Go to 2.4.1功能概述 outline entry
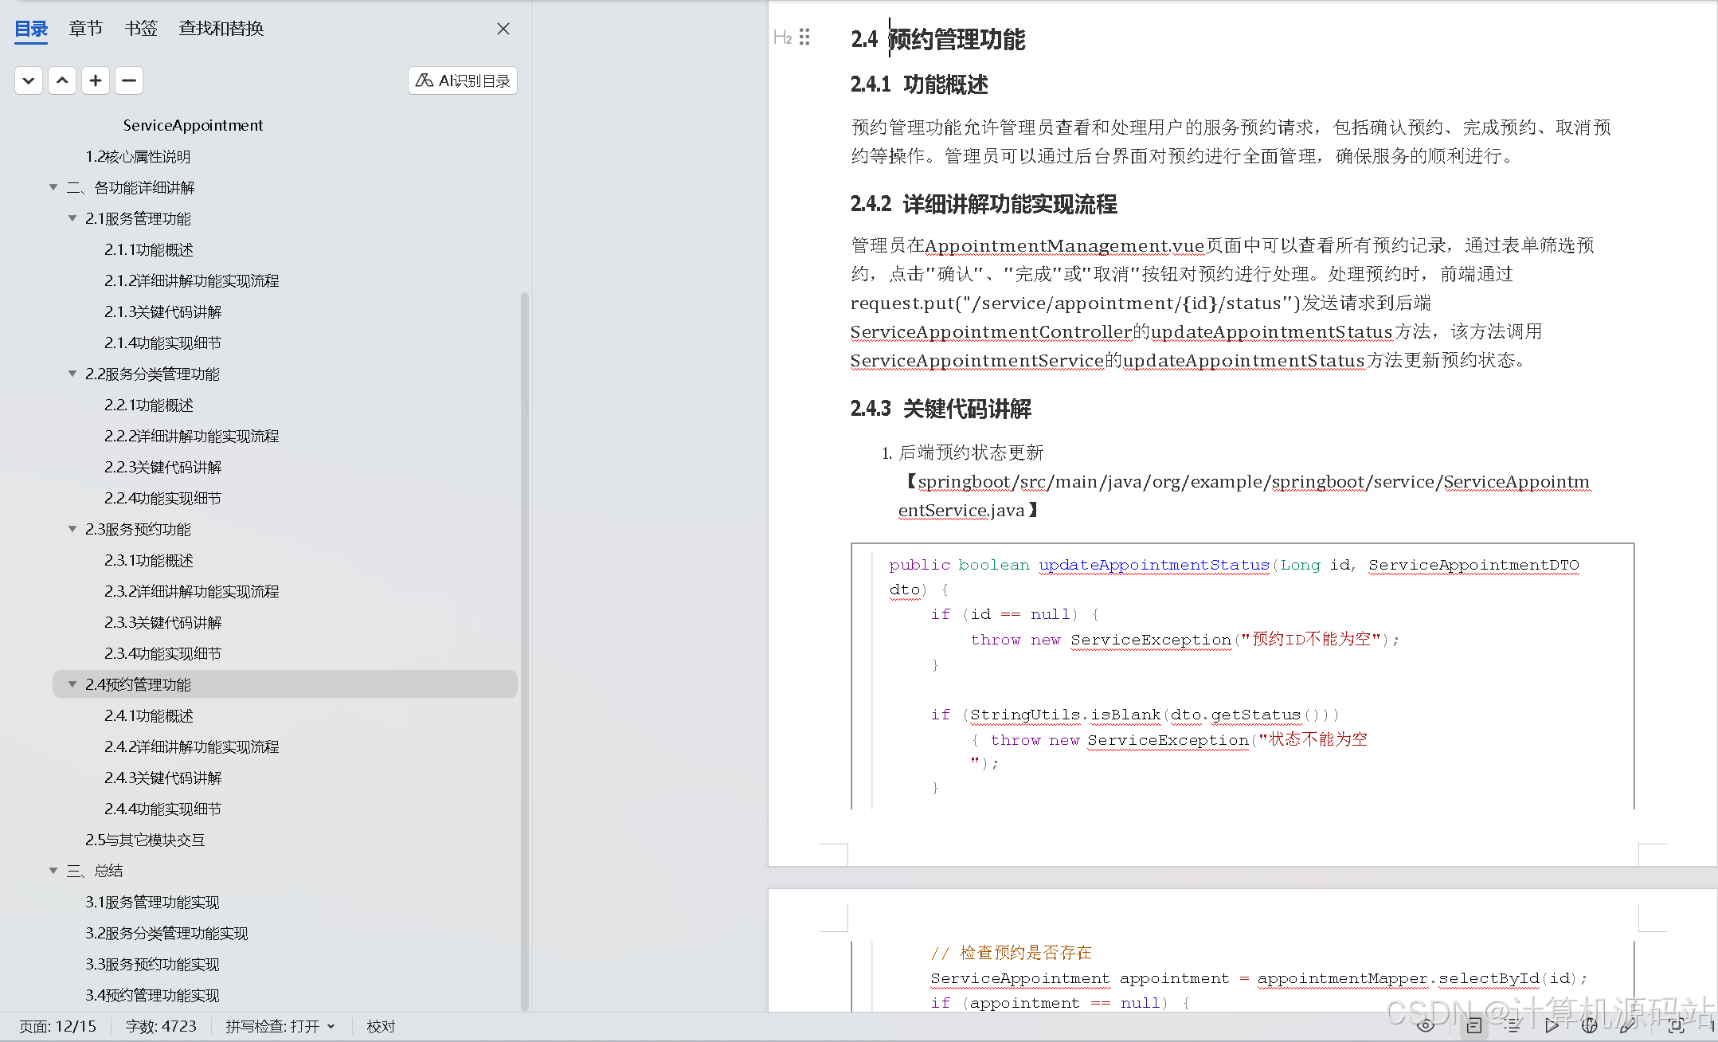The height and width of the screenshot is (1042, 1718). 149,715
